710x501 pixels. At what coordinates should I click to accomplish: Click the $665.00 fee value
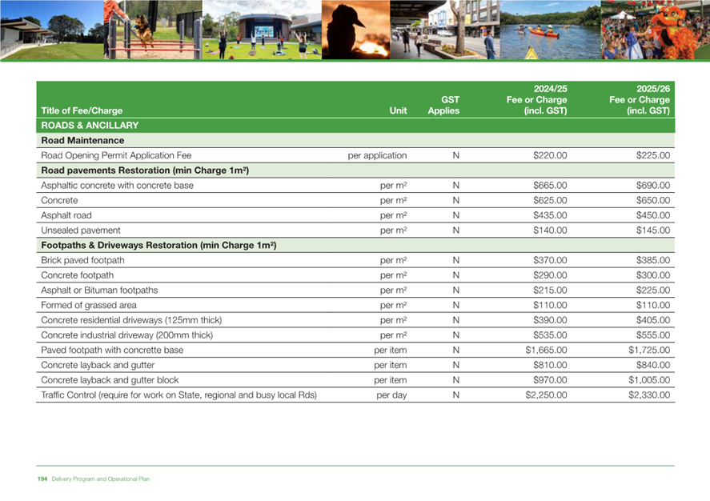pos(550,185)
